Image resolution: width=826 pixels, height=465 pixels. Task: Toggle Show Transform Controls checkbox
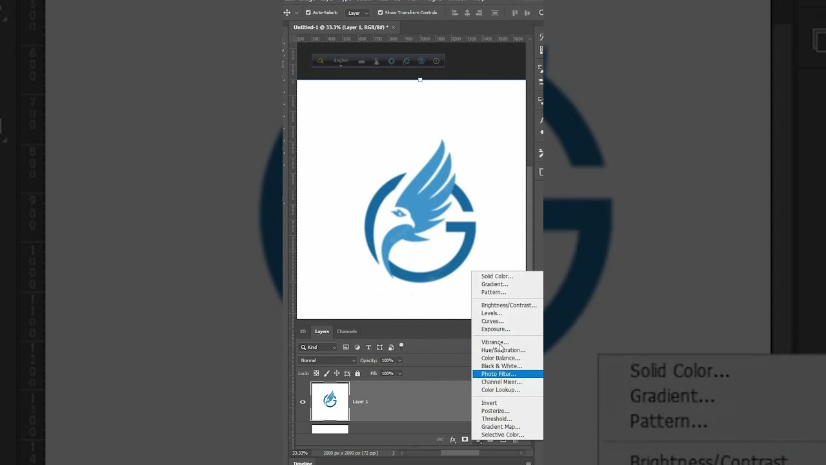pos(380,12)
